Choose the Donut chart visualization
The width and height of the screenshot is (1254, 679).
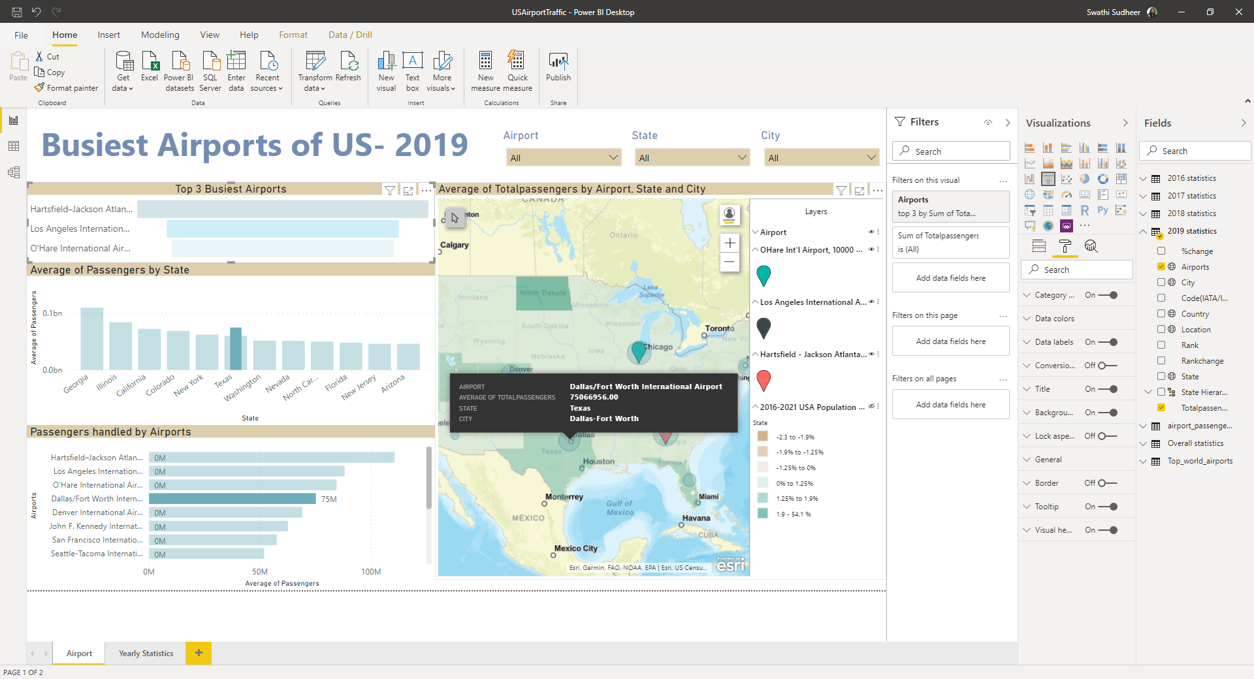1103,179
